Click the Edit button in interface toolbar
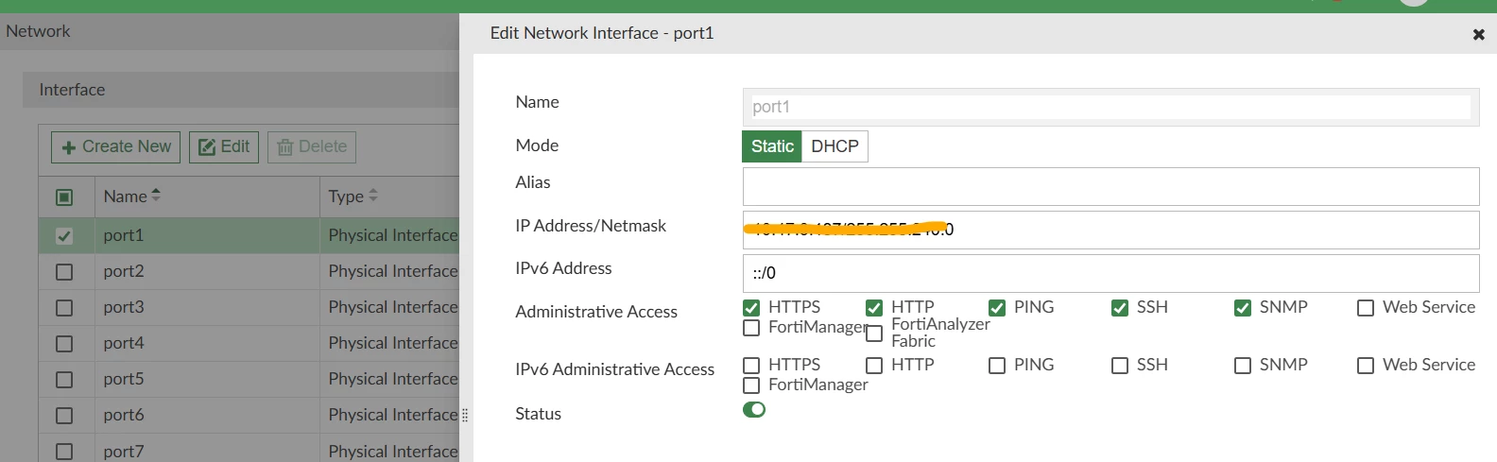The height and width of the screenshot is (462, 1497). (224, 146)
